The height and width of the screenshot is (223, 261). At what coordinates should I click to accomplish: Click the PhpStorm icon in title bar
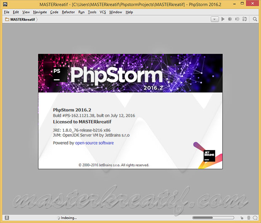point(5,4)
